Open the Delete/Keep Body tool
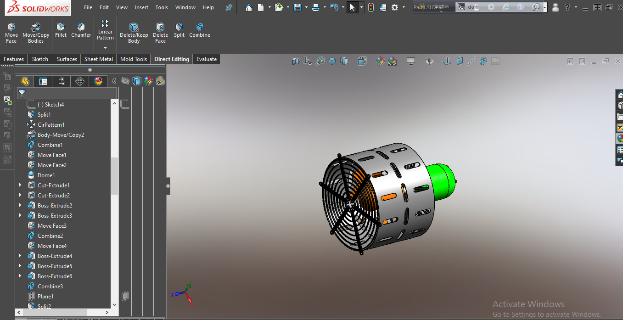The image size is (623, 320). tap(134, 33)
